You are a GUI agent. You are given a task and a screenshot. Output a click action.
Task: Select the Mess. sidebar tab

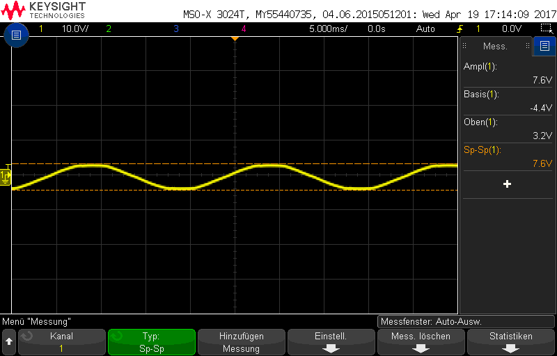coord(496,46)
